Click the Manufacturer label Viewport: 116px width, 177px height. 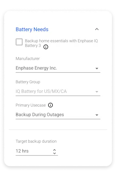pos(28,59)
